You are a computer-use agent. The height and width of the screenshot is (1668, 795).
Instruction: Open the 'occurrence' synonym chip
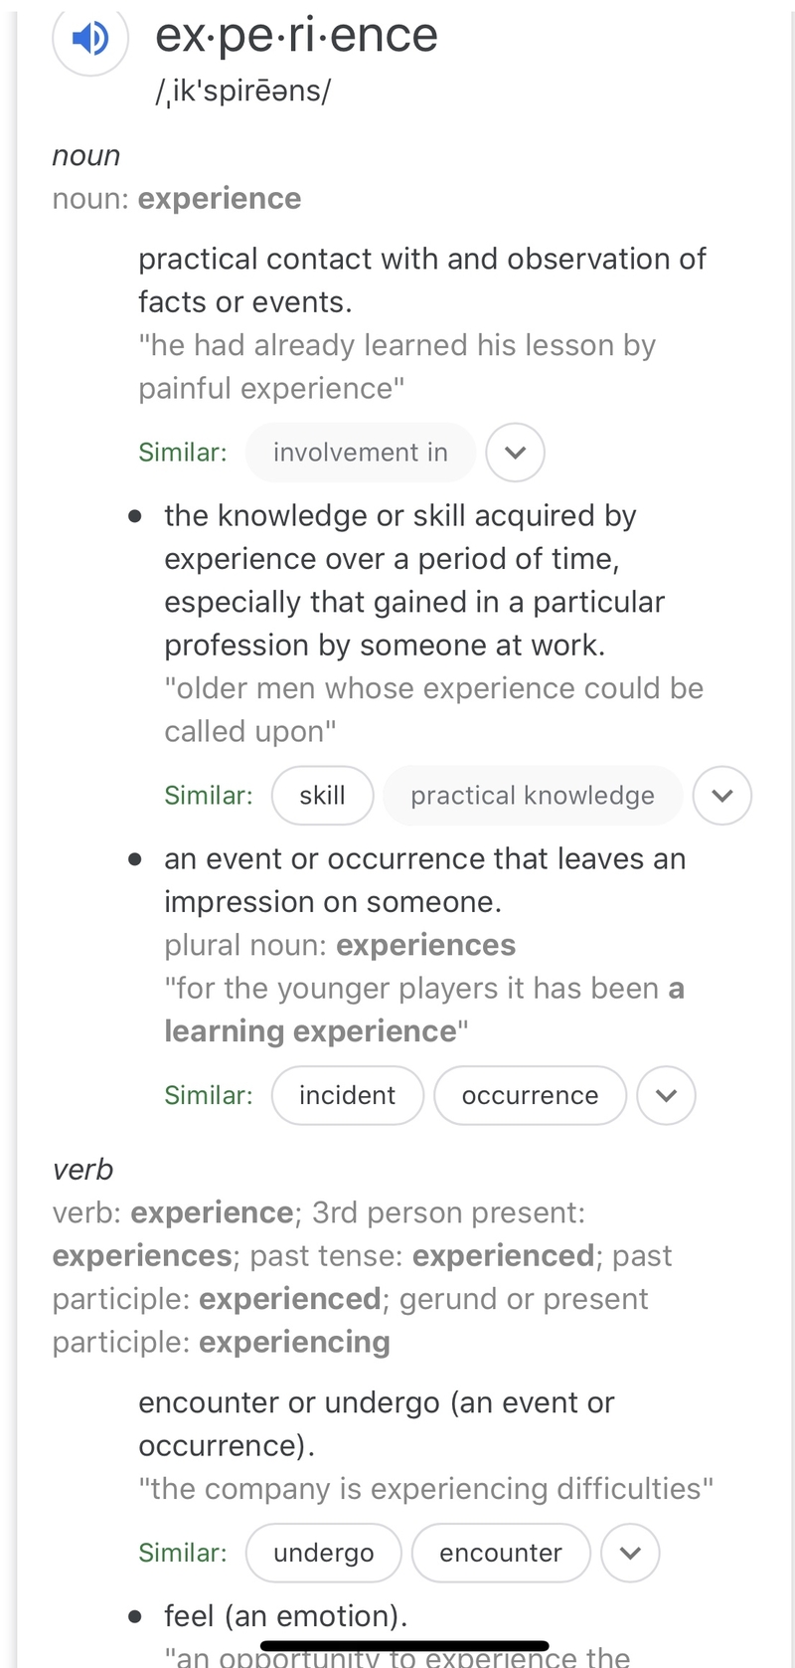[x=530, y=1095]
